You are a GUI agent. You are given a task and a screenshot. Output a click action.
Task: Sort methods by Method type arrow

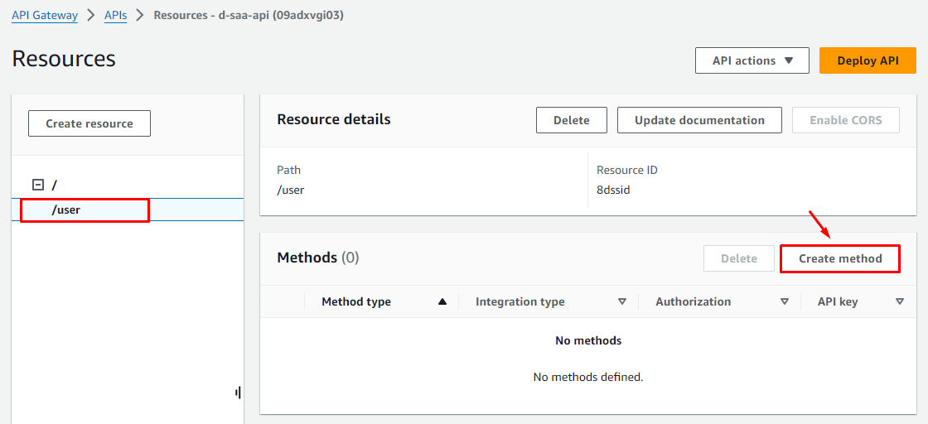coord(442,302)
